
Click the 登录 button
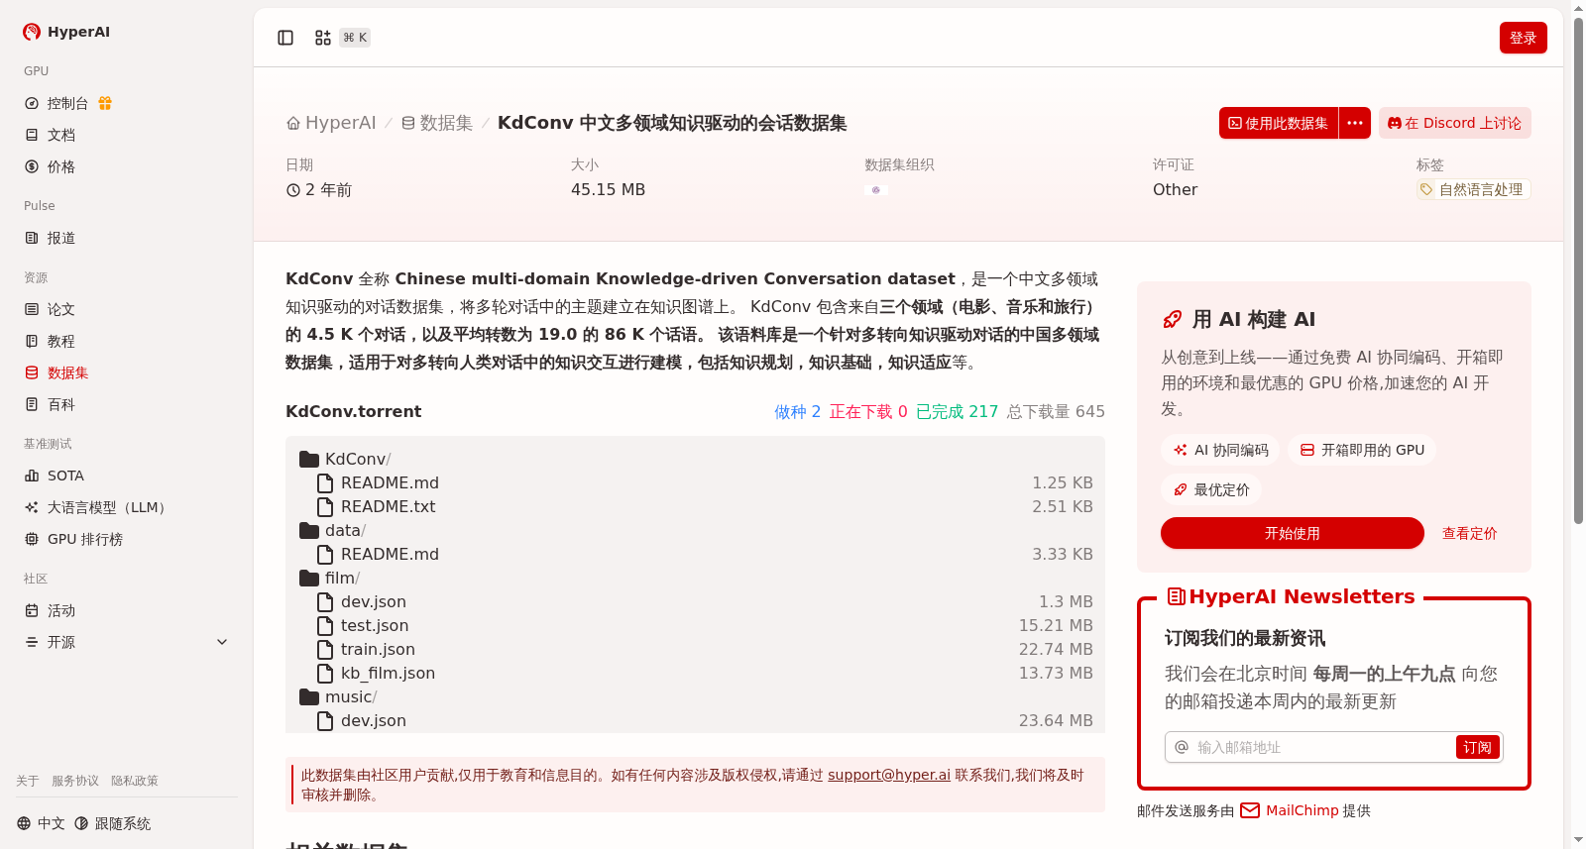pos(1523,38)
